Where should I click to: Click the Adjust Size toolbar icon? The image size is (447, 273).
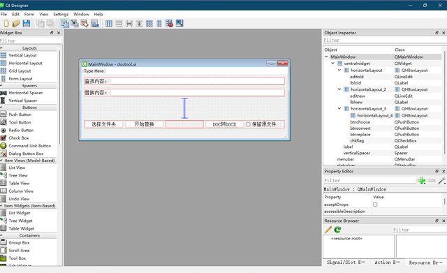[179, 23]
